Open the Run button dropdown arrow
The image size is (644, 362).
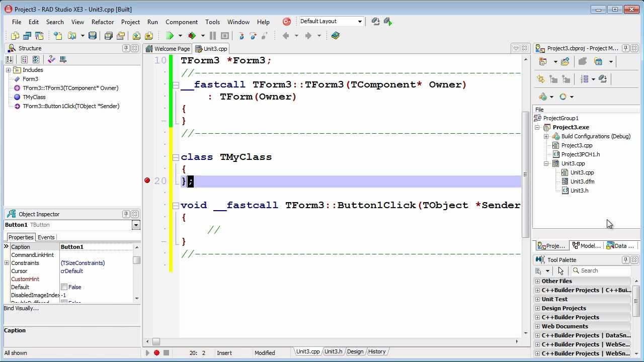pos(180,36)
